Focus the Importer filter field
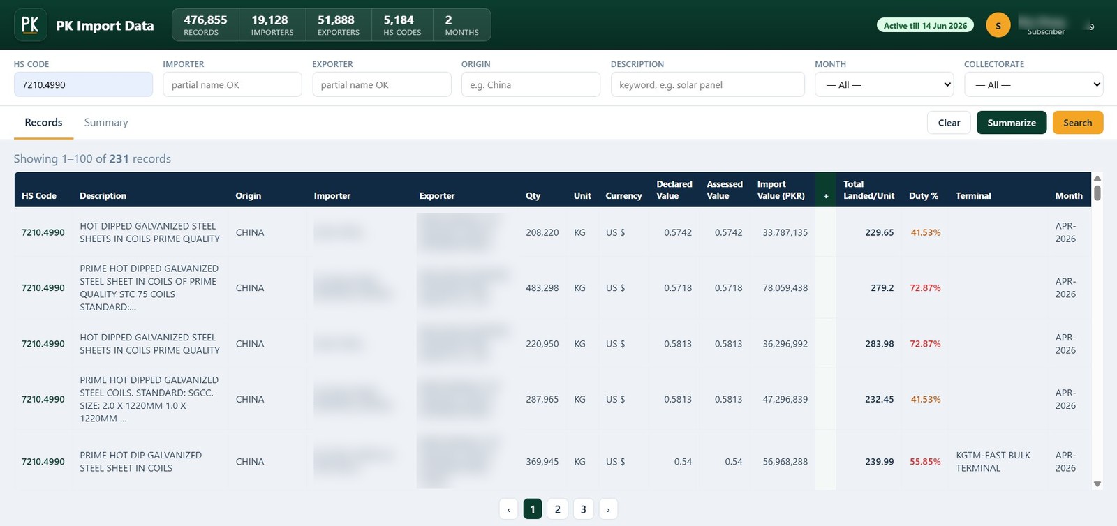The height and width of the screenshot is (526, 1117). pos(232,84)
